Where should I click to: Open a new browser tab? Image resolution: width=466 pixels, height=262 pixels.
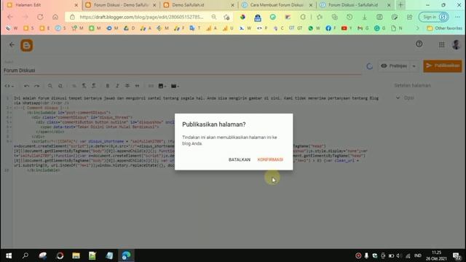click(x=400, y=5)
